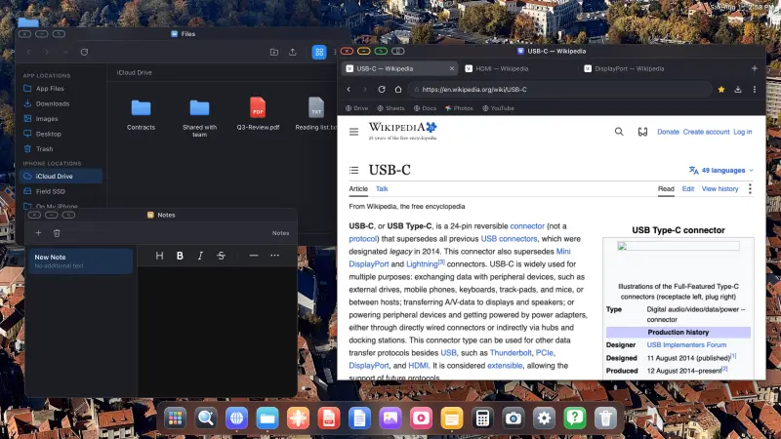
Task: Open Trash in Files sidebar
Action: (x=61, y=149)
